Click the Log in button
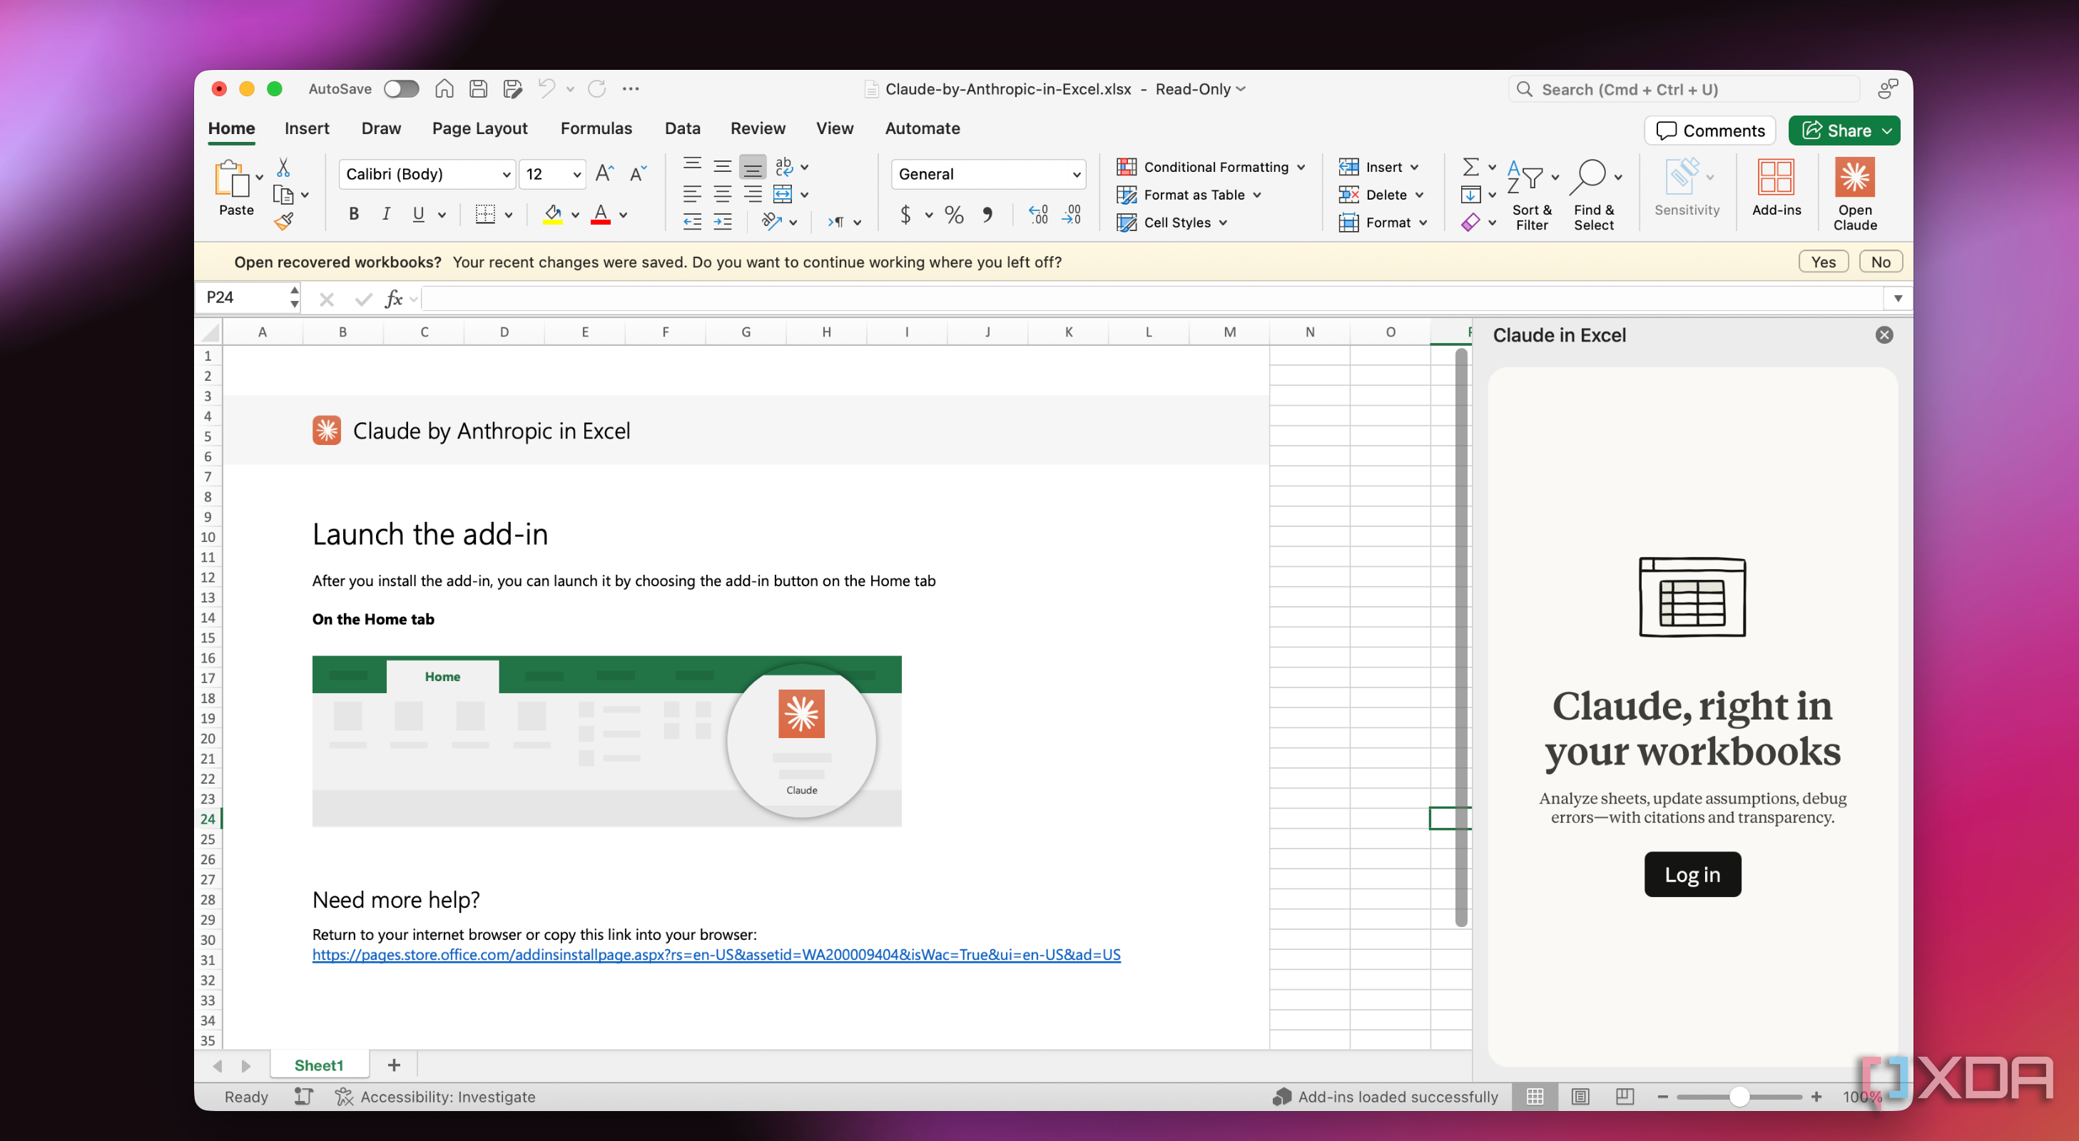Screen dimensions: 2079x1141 pos(1692,875)
